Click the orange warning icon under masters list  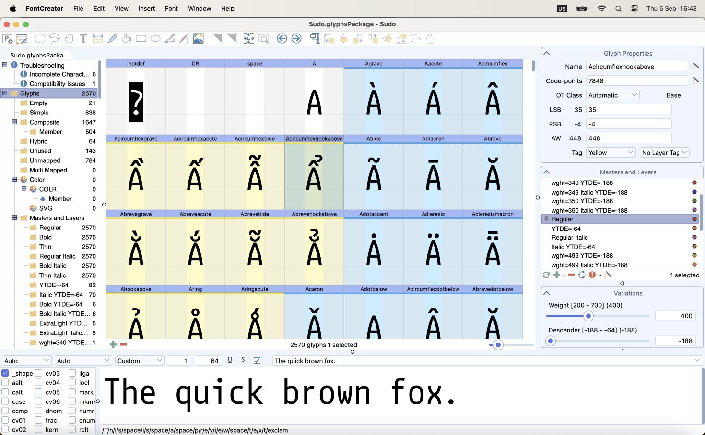[x=592, y=275]
